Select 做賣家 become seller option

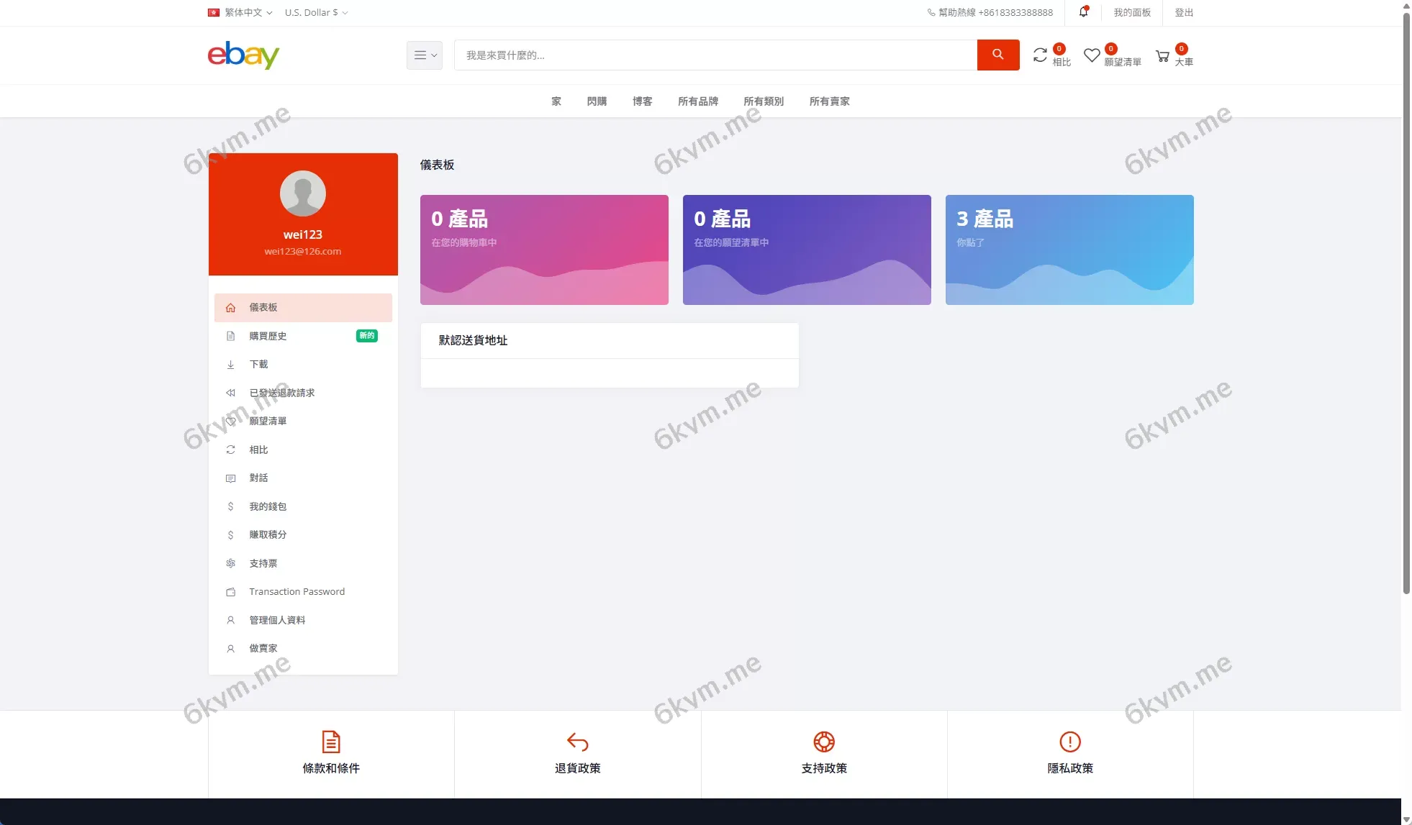(x=263, y=648)
